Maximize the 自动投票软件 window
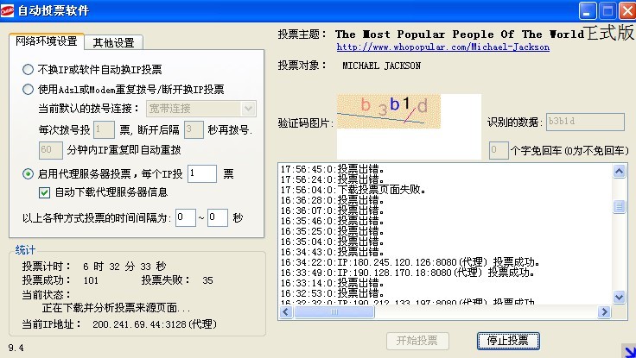The height and width of the screenshot is (358, 636). [x=607, y=11]
